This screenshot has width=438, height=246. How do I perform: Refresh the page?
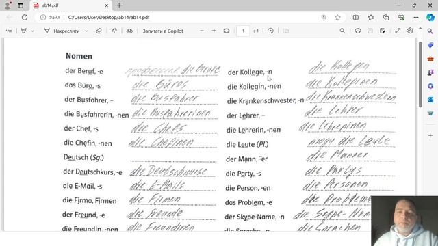point(25,17)
